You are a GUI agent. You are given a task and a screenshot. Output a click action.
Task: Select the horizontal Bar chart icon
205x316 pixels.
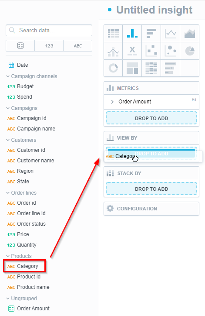tap(151, 34)
